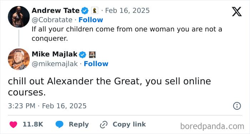
Task: Click the blue reply bubble icon
Action: coord(60,124)
